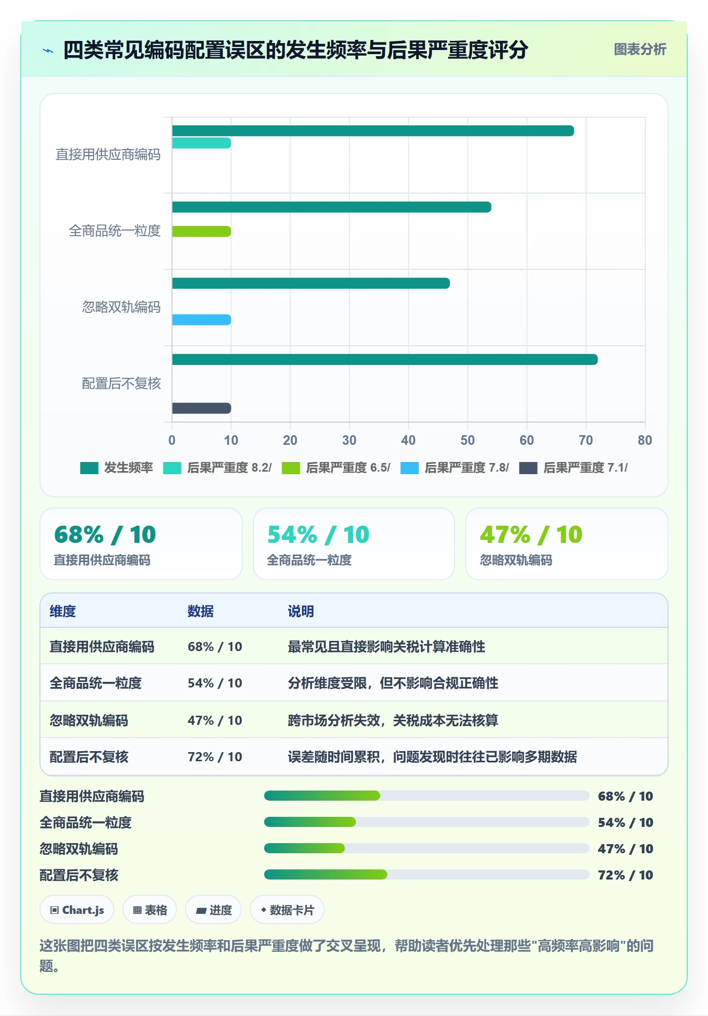708x1016 pixels.
Task: Click the 68% progress bar for 直接用供应商编码
Action: (426, 796)
